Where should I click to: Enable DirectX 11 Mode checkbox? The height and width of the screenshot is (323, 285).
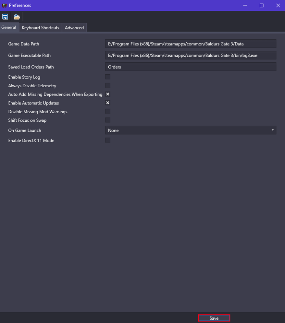click(x=108, y=140)
